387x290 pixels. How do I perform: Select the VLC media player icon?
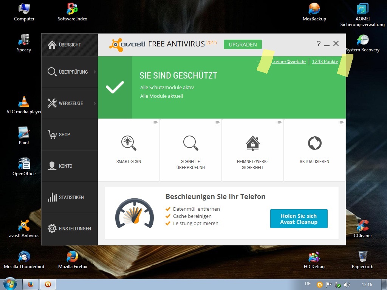24,105
